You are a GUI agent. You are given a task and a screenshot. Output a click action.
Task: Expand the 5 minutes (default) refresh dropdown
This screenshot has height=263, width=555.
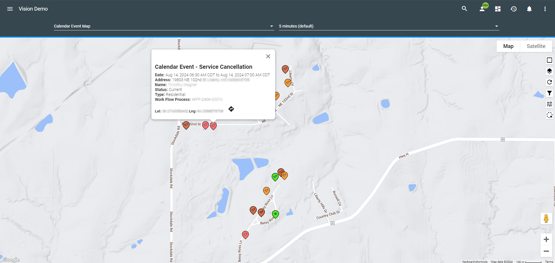click(x=389, y=26)
